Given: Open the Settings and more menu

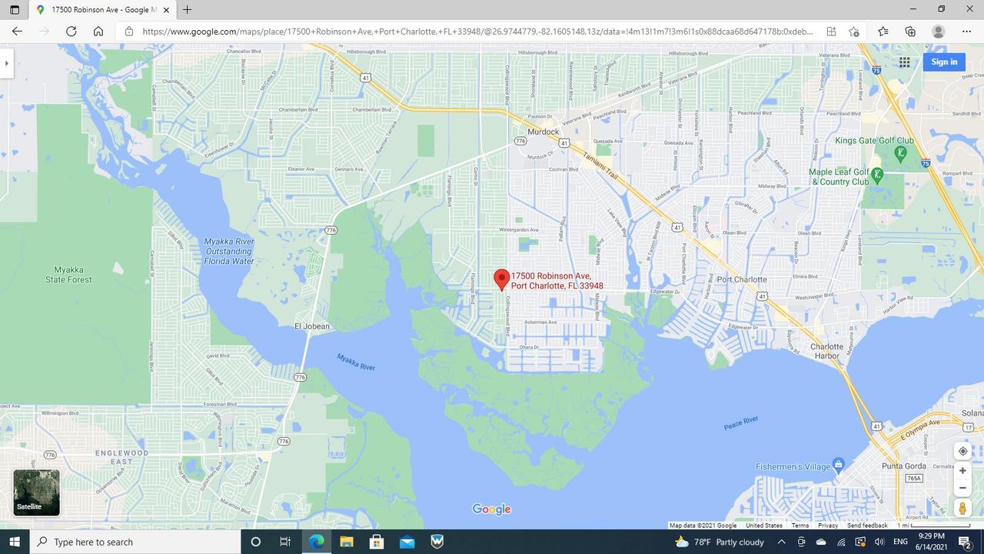Looking at the screenshot, I should click(966, 32).
